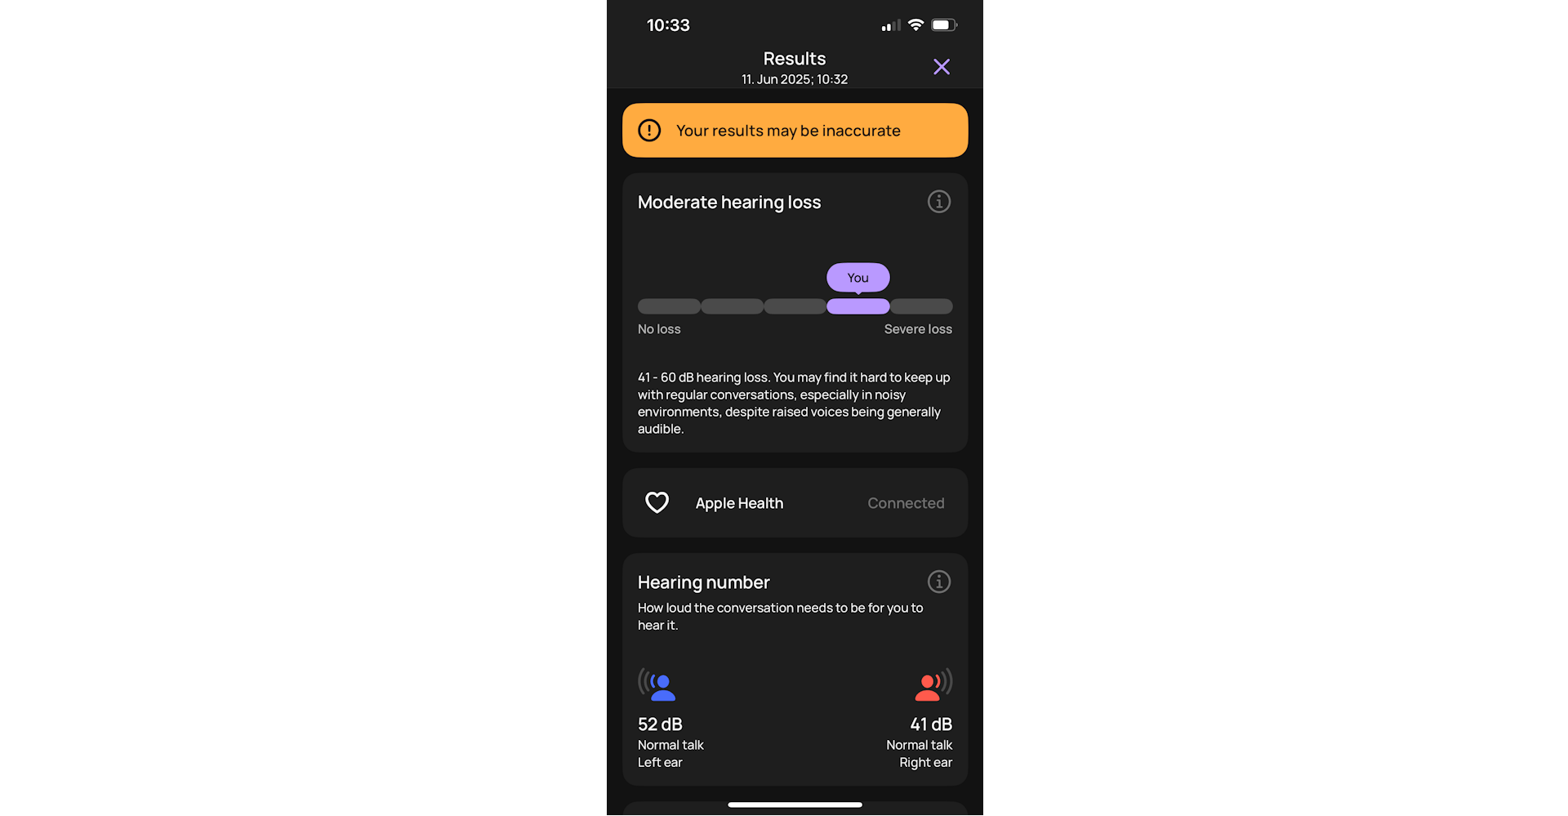Viewport: 1568px width, 816px height.
Task: Tap the Connected status for Apple Health
Action: pyautogui.click(x=906, y=503)
